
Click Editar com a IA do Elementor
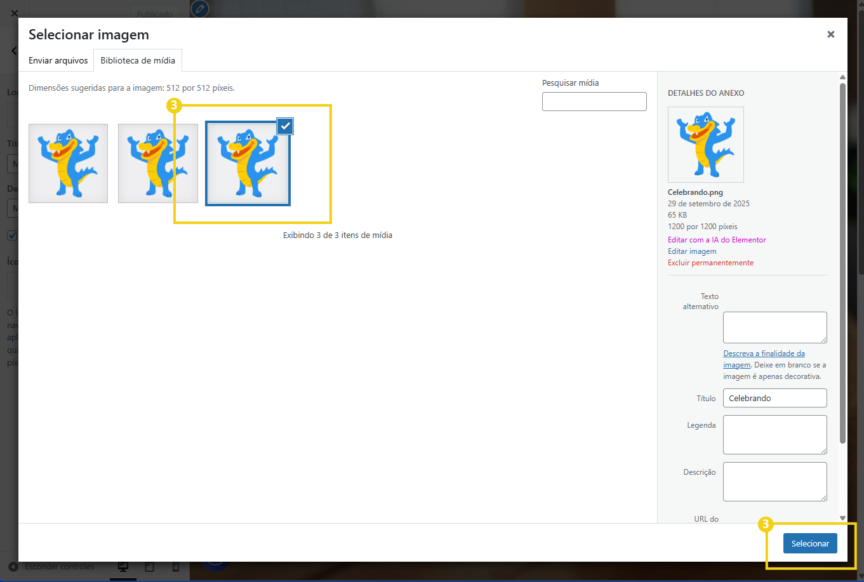717,240
